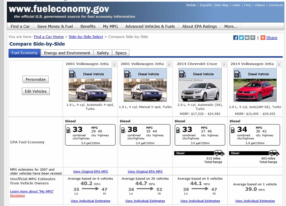Select "Average based on 20 vehicles" text
This screenshot has height=206, width=286.
click(145, 178)
